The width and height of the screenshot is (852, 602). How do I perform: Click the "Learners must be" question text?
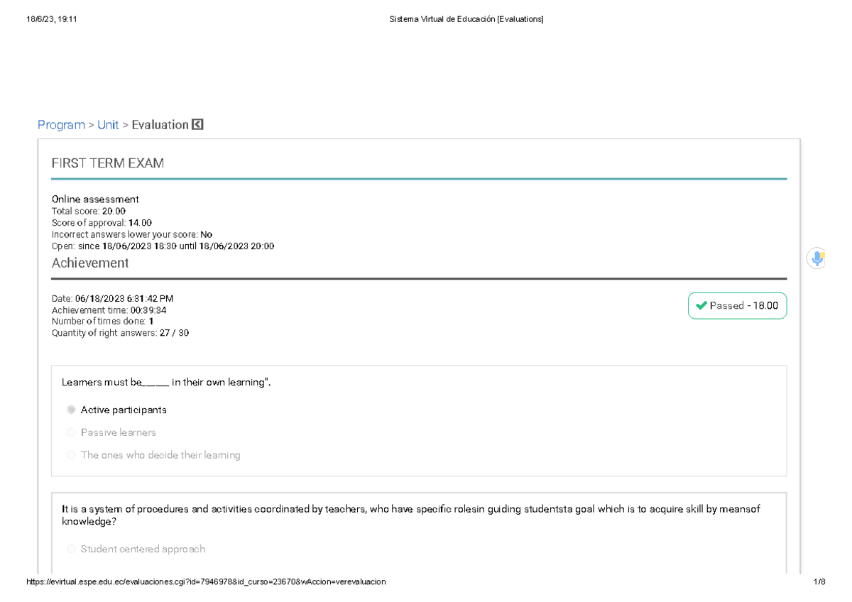(x=166, y=383)
